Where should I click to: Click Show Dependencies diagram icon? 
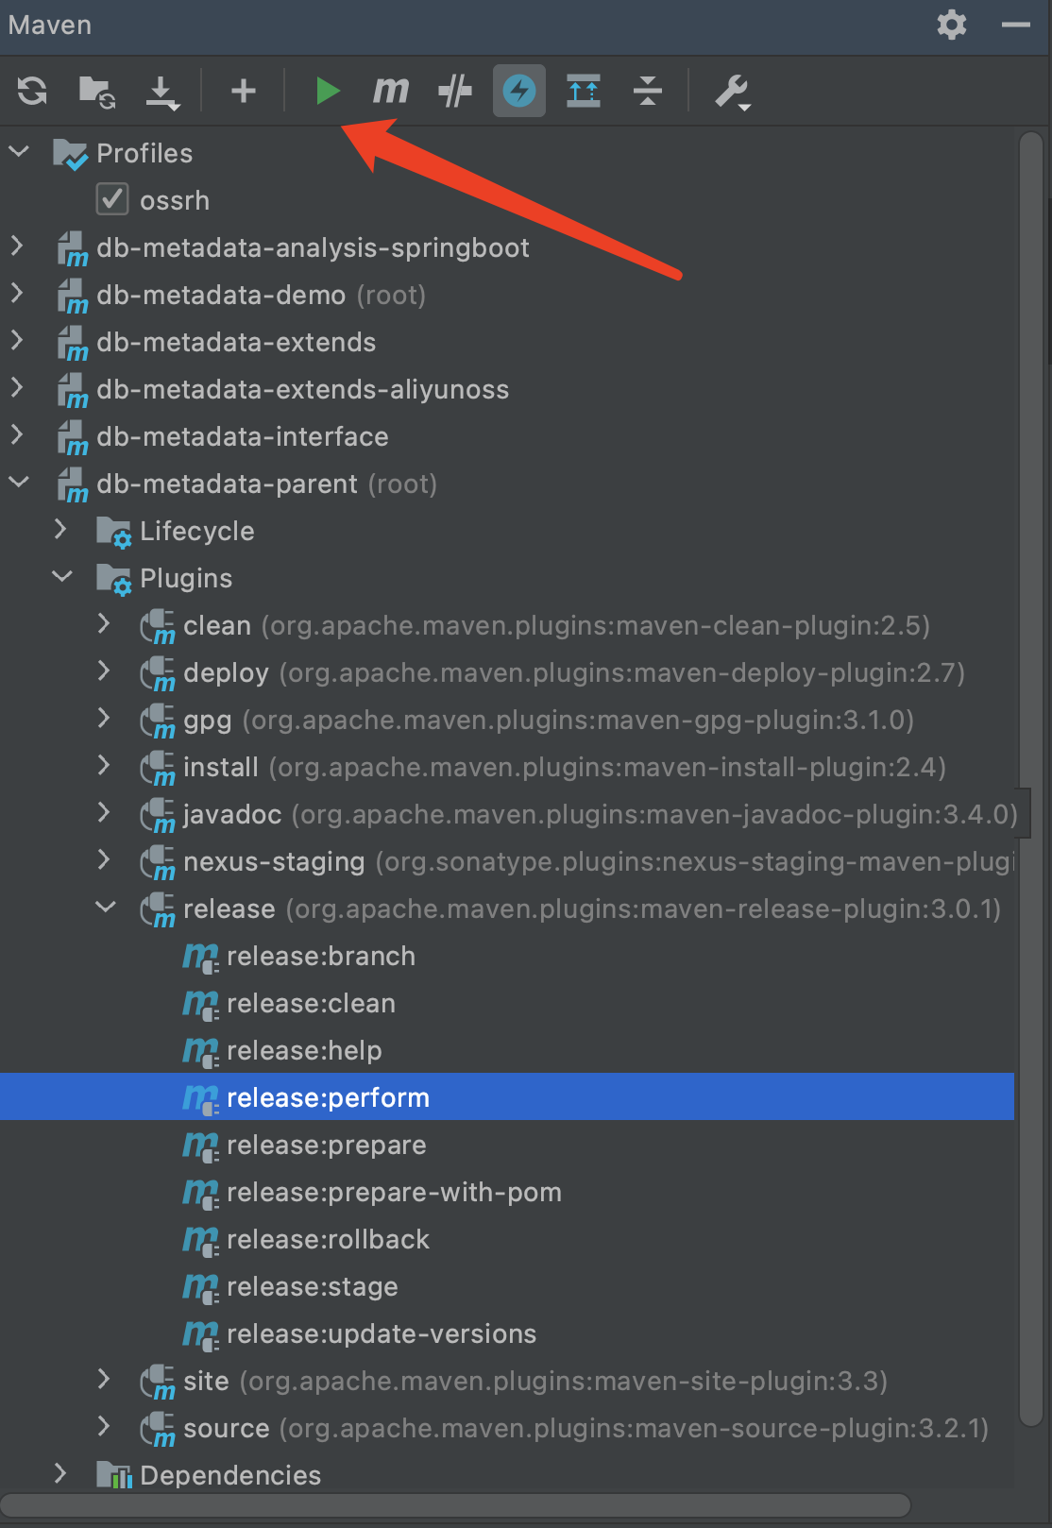(x=584, y=91)
